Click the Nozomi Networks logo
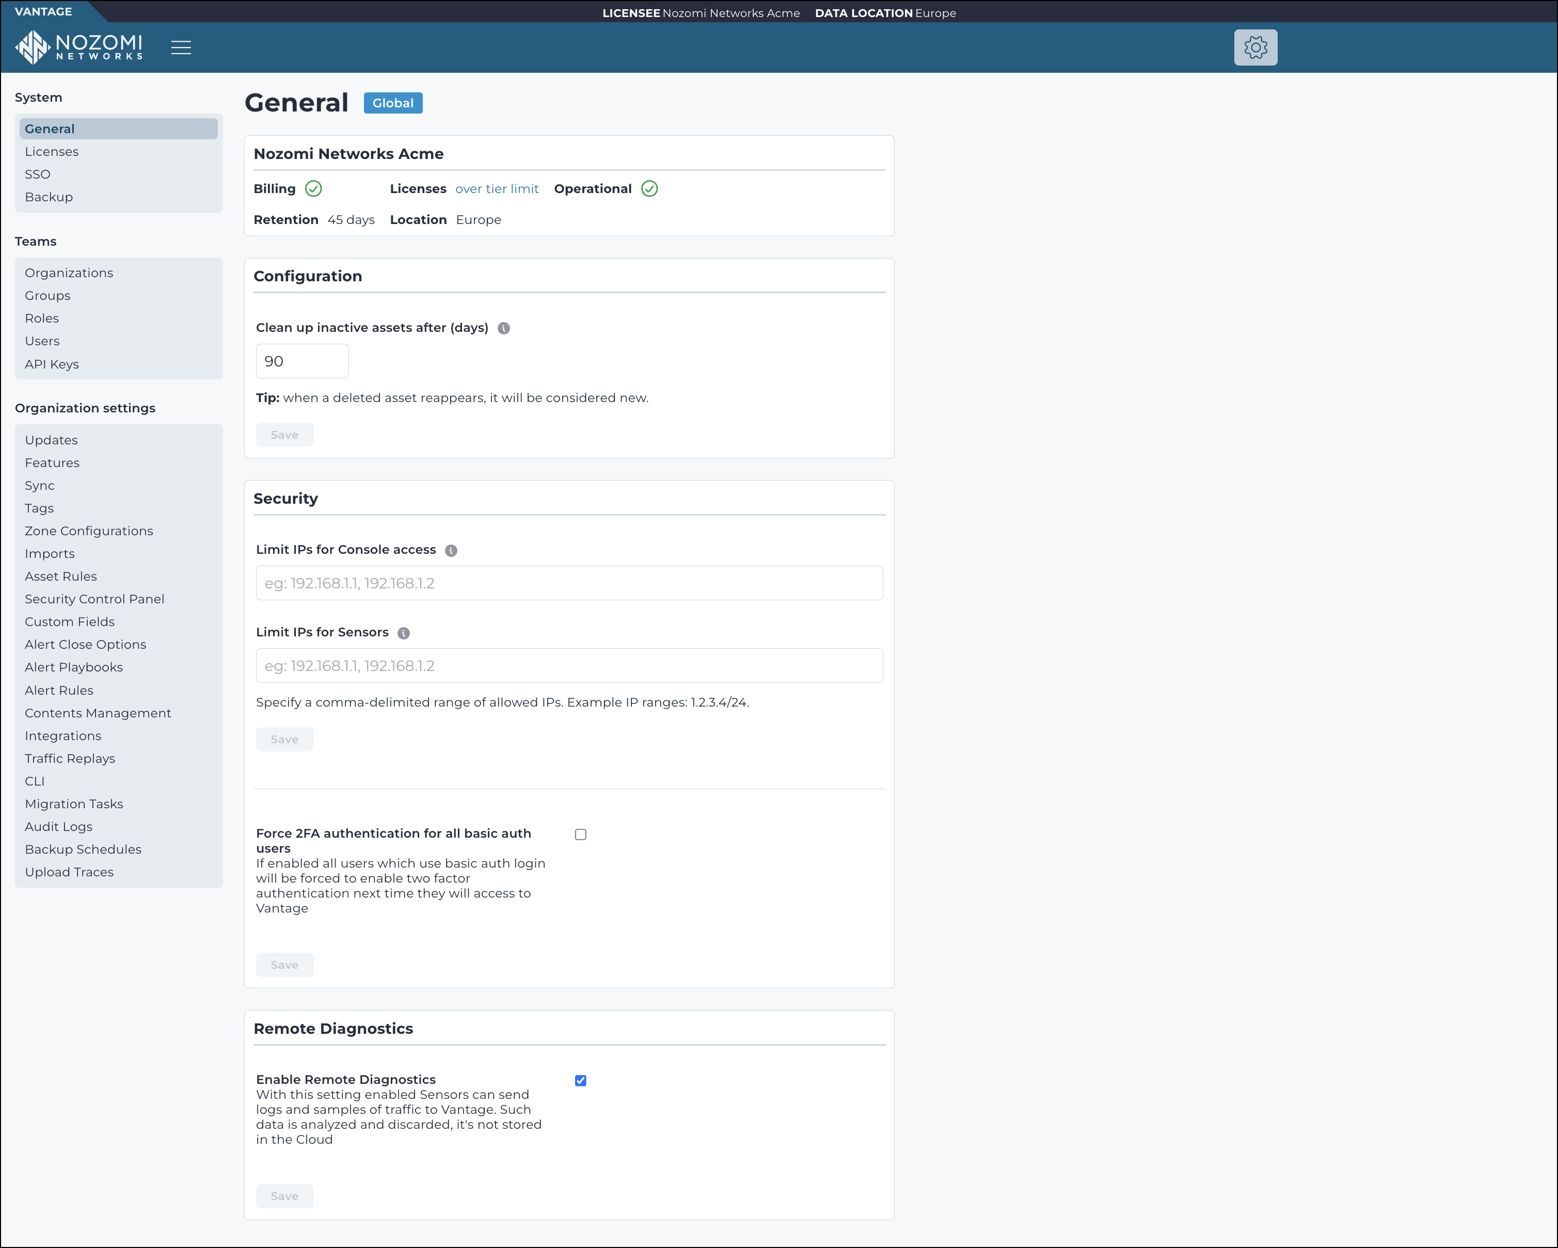Image resolution: width=1558 pixels, height=1248 pixels. pos(79,47)
